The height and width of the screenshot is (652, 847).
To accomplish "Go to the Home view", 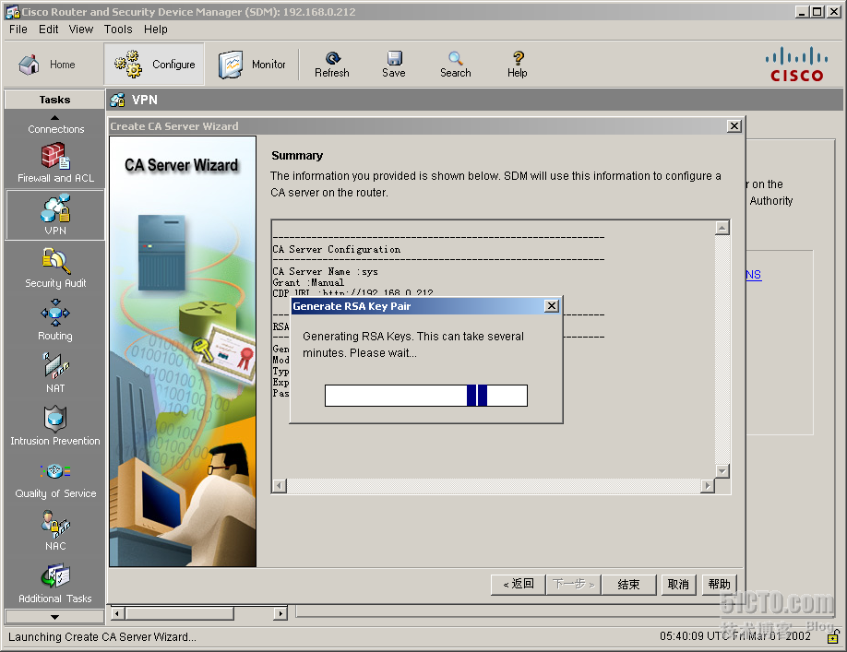I will click(46, 65).
